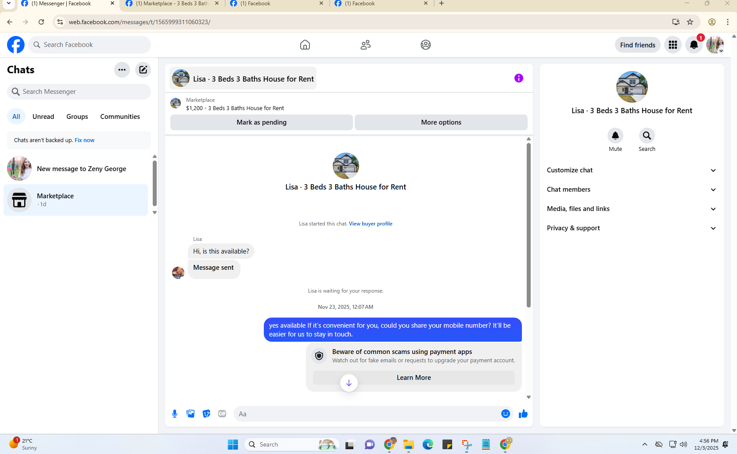
Task: Select the Unread chats filter
Action: (x=43, y=117)
